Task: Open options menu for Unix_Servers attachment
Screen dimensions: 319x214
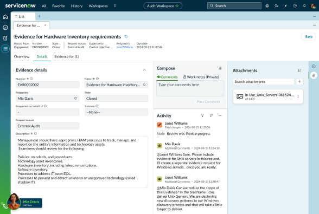Action: click(x=298, y=96)
